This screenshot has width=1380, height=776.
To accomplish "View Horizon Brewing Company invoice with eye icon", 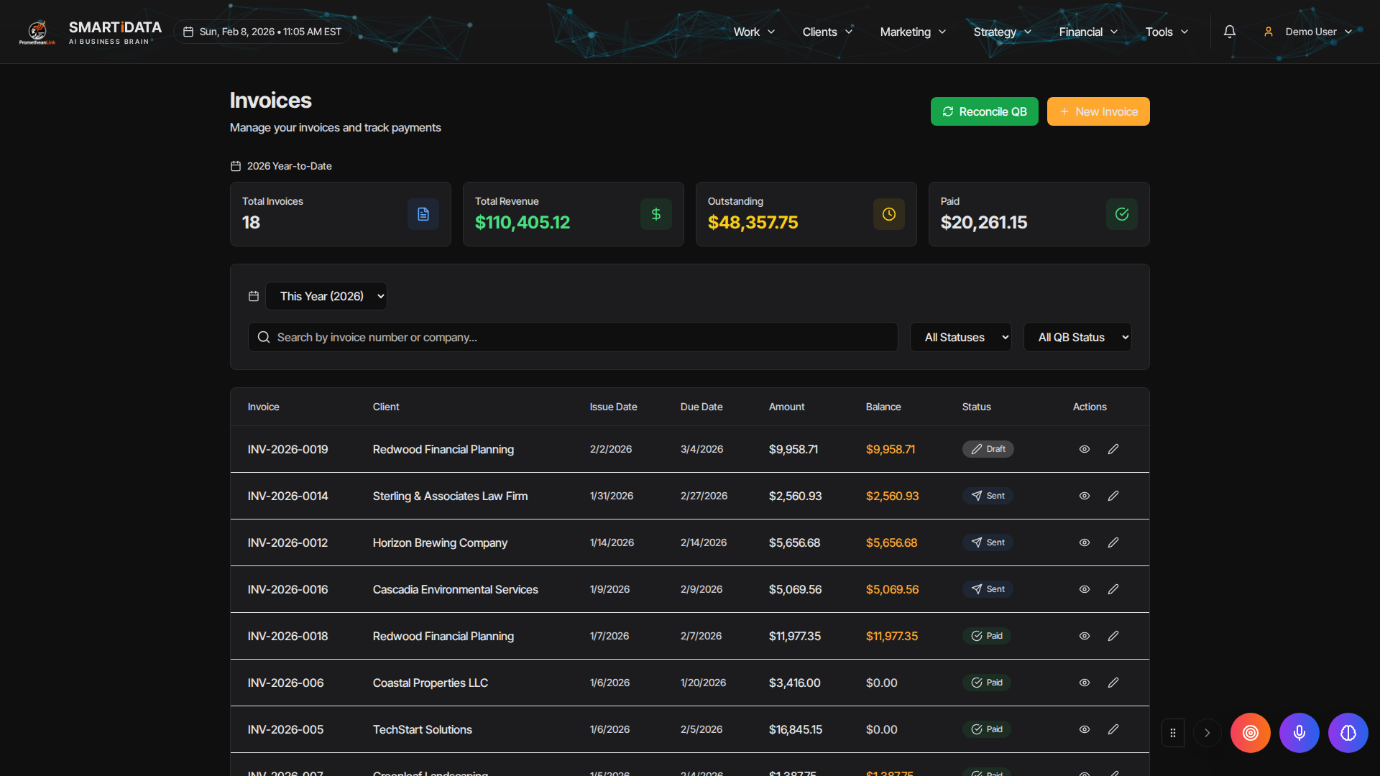I will point(1084,542).
